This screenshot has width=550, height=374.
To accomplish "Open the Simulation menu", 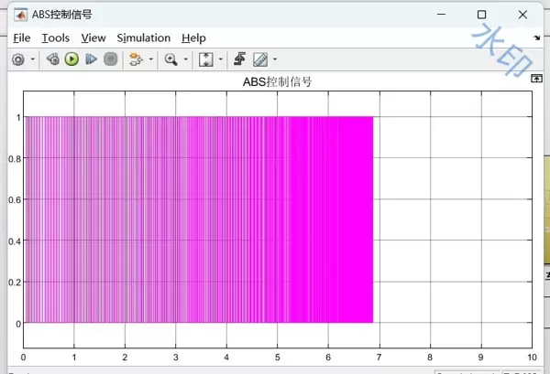I will [143, 37].
